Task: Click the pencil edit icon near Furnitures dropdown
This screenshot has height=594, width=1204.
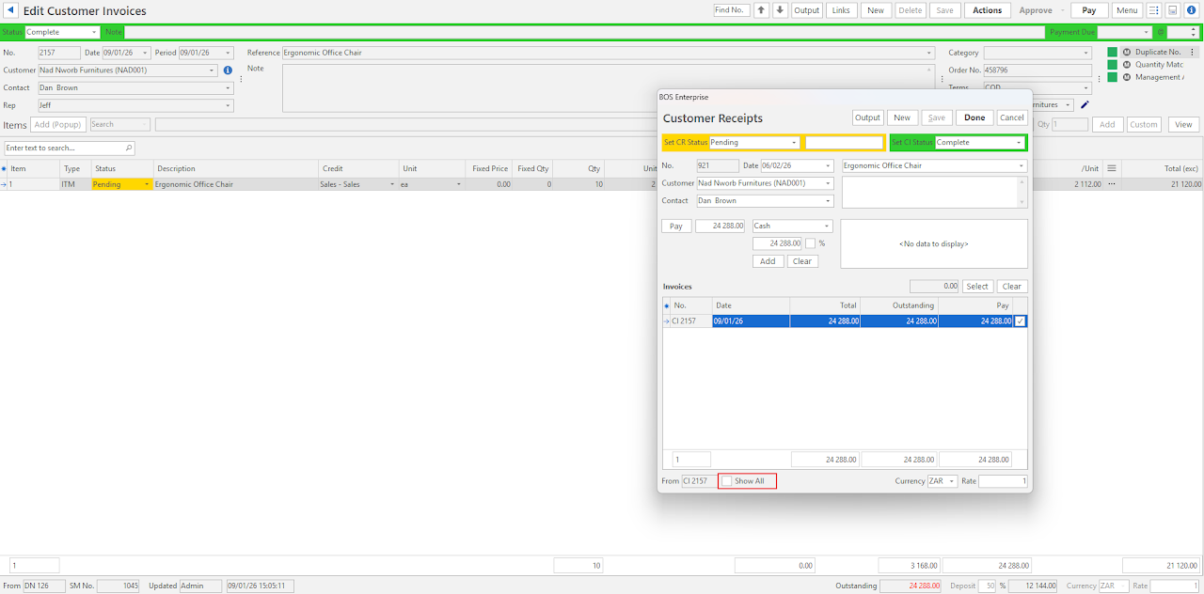Action: pos(1085,105)
